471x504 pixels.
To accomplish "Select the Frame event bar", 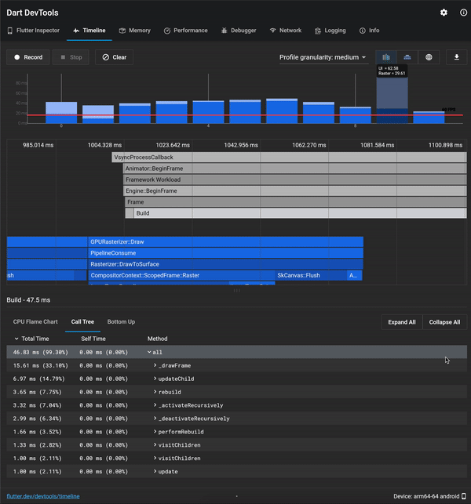I will click(295, 202).
